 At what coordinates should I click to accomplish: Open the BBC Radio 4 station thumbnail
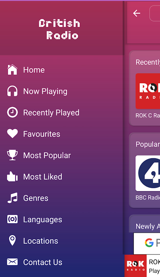148,173
